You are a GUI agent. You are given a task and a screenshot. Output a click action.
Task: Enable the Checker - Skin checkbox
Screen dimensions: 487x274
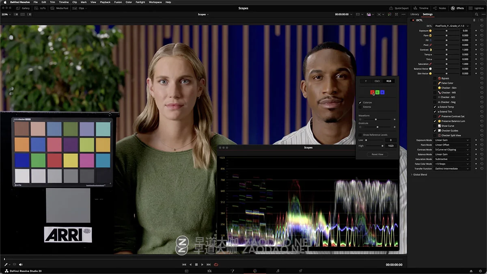[x=435, y=88]
